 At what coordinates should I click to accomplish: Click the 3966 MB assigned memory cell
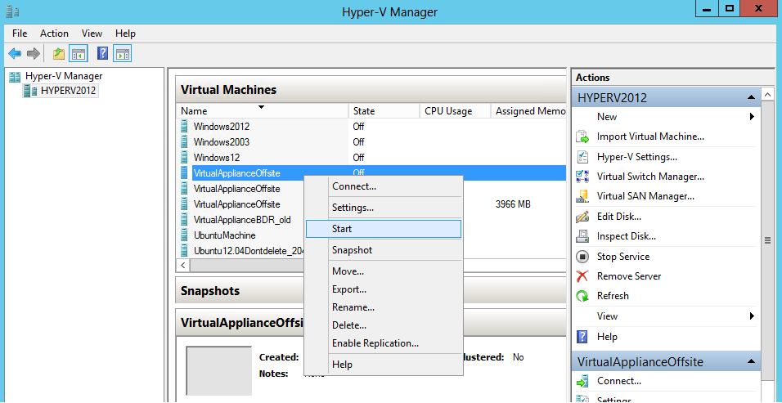tap(513, 204)
